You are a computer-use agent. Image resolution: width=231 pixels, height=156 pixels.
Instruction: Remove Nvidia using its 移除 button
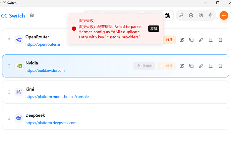point(166,66)
